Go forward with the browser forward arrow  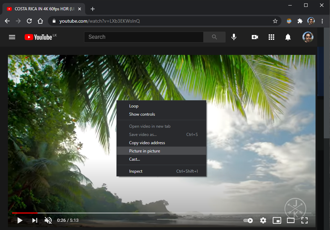(x=18, y=21)
